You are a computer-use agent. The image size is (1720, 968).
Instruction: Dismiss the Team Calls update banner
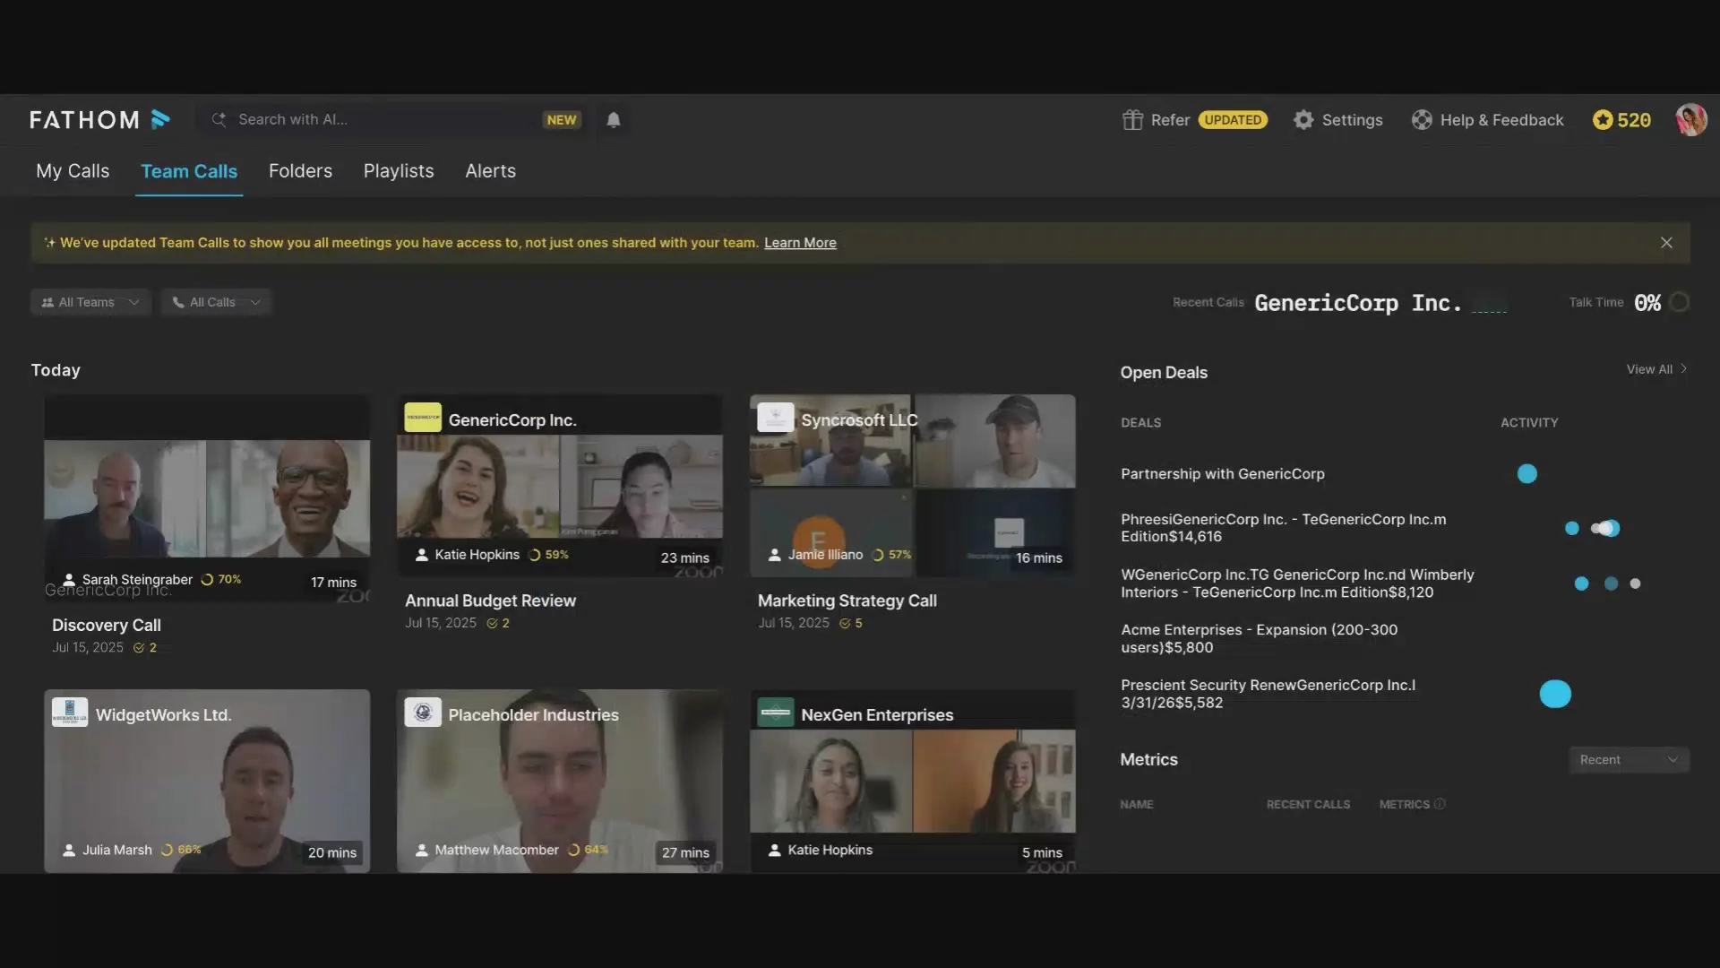pos(1666,243)
